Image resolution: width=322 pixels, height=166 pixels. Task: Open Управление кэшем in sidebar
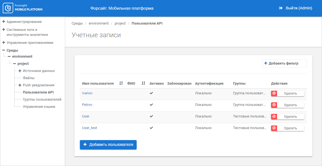[39, 107]
